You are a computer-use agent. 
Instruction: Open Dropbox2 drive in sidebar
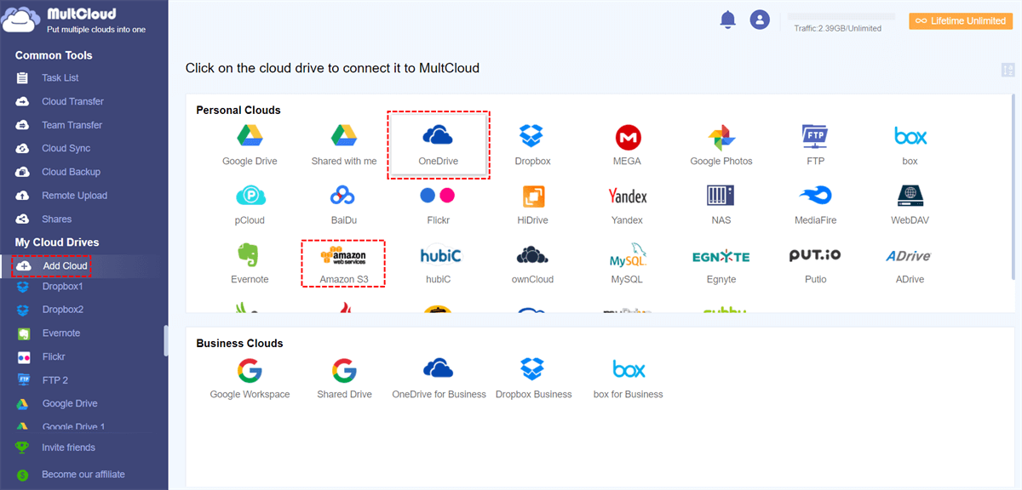click(62, 310)
